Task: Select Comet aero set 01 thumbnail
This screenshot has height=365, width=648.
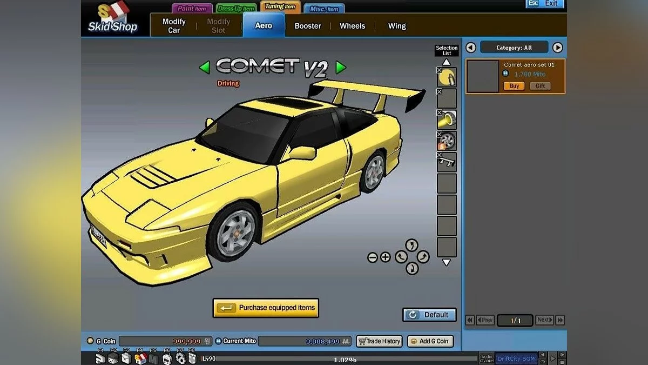Action: (483, 76)
